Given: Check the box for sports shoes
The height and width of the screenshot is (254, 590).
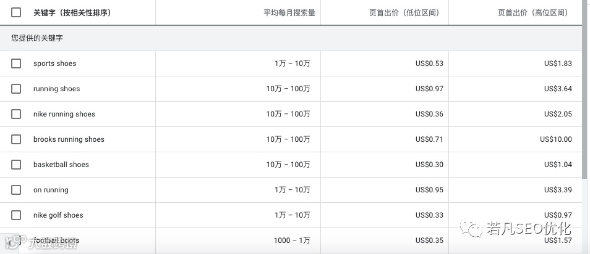Looking at the screenshot, I should (x=16, y=63).
